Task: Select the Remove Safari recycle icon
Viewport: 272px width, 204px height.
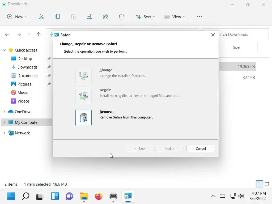Action: [83, 118]
